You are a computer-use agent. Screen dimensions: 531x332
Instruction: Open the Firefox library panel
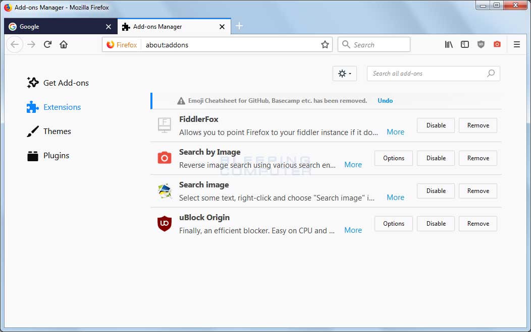click(448, 44)
